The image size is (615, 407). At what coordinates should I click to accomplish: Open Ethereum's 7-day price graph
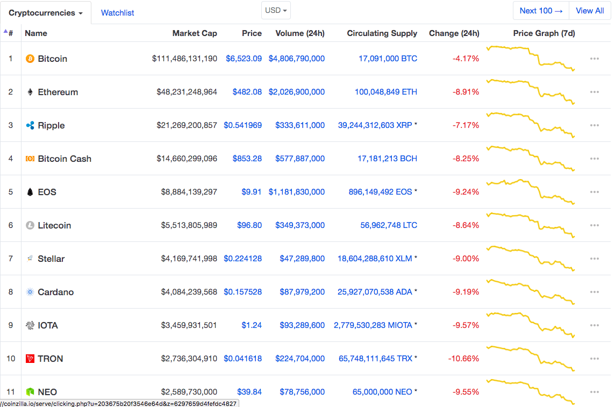[x=530, y=92]
